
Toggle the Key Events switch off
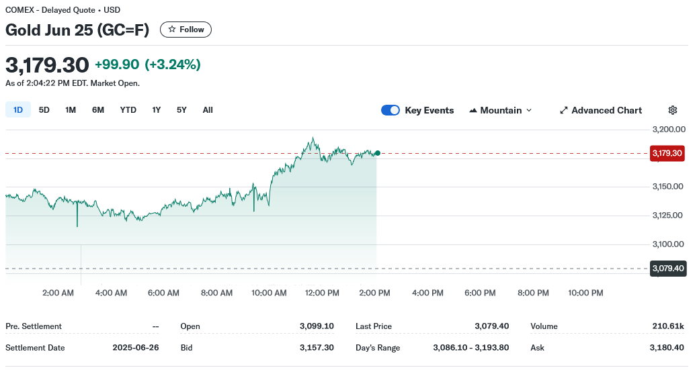[391, 110]
